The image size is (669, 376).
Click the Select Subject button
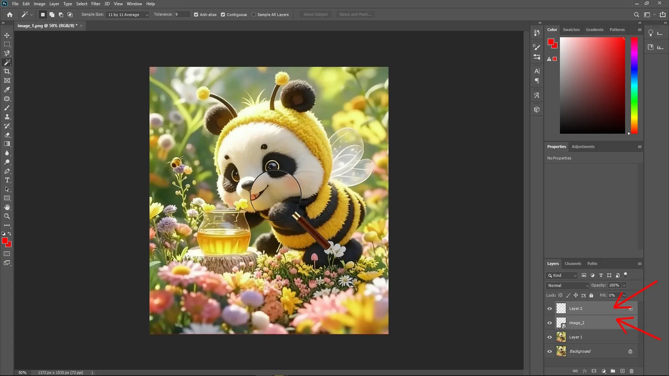pos(315,14)
